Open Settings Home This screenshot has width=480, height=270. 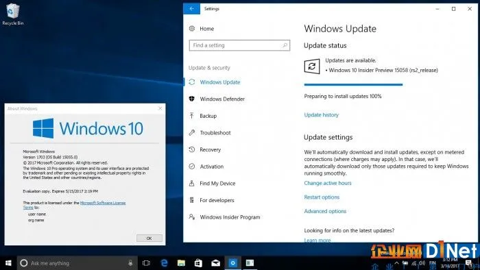(207, 29)
